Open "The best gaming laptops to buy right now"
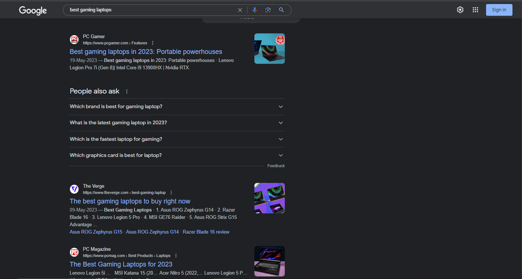 point(130,201)
